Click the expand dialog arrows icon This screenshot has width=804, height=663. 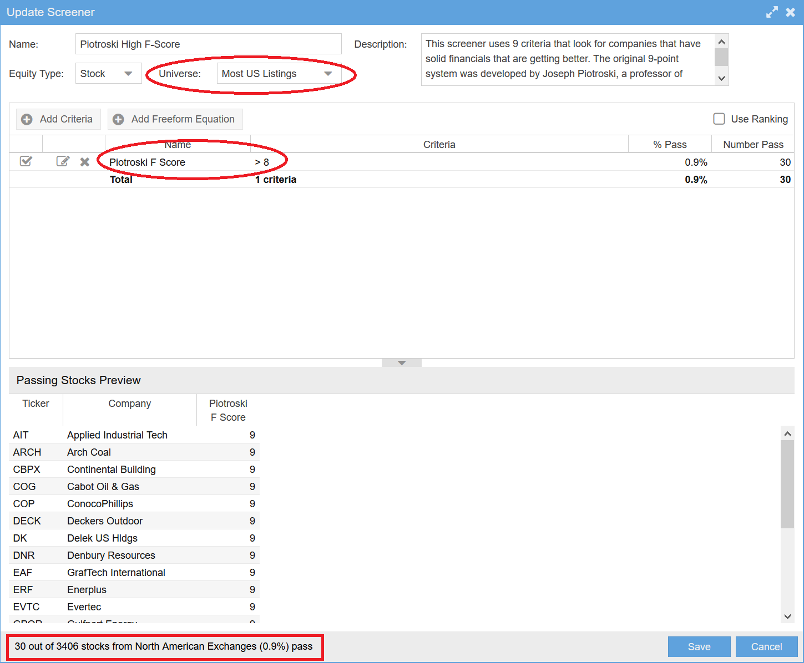tap(772, 12)
